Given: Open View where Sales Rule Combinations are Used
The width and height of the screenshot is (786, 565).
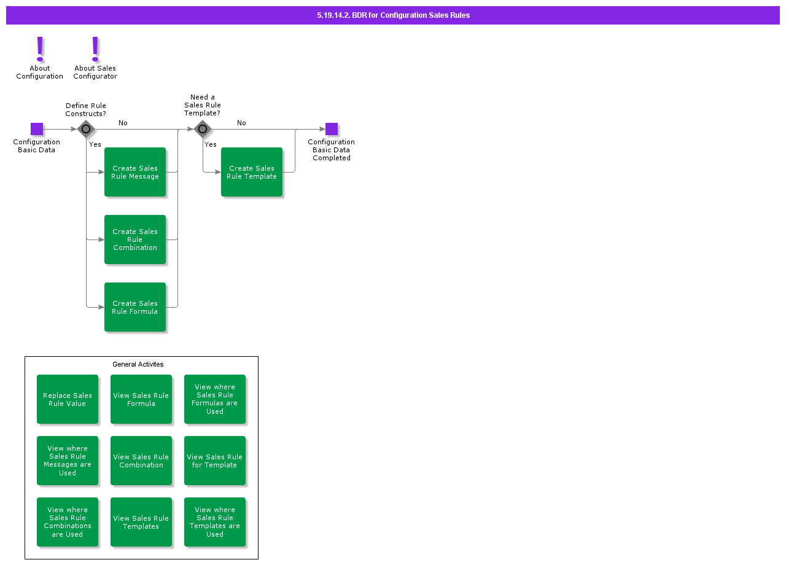Looking at the screenshot, I should pos(68,522).
